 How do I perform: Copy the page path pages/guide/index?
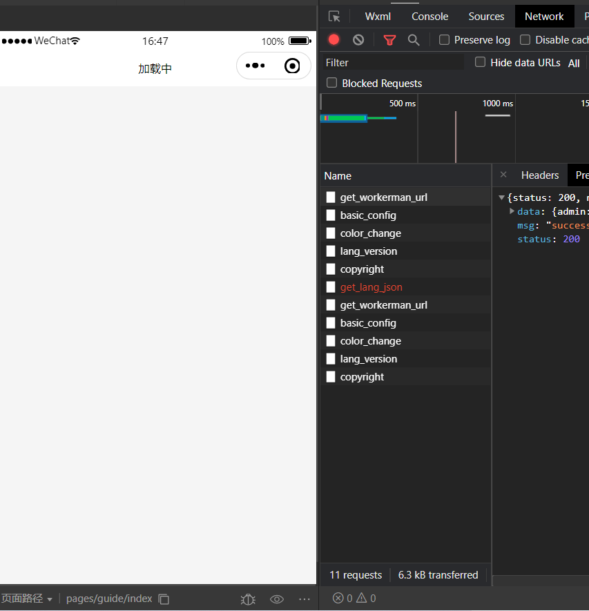click(164, 599)
